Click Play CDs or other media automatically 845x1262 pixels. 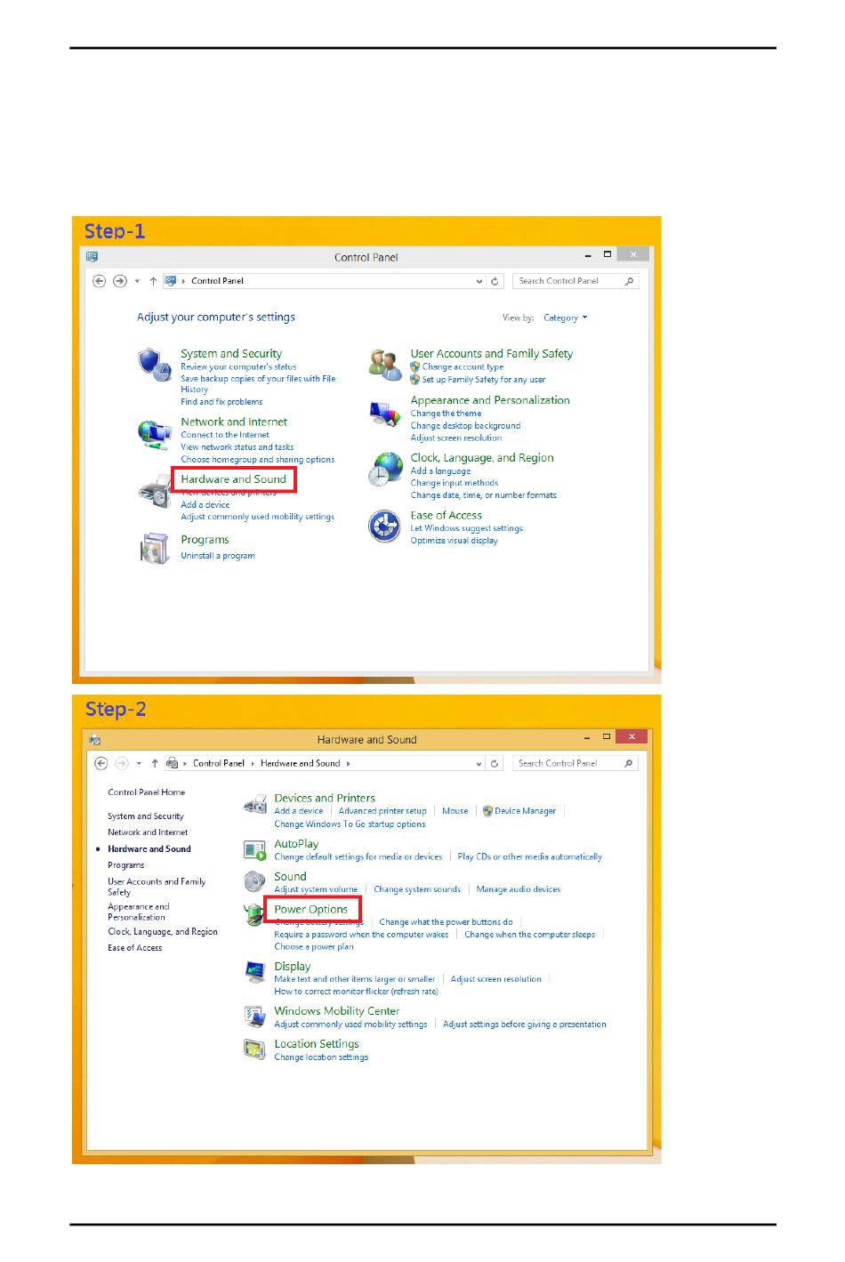click(530, 857)
